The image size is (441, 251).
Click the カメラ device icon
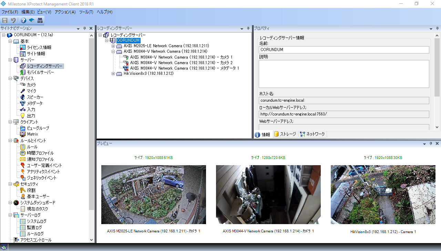point(23,84)
